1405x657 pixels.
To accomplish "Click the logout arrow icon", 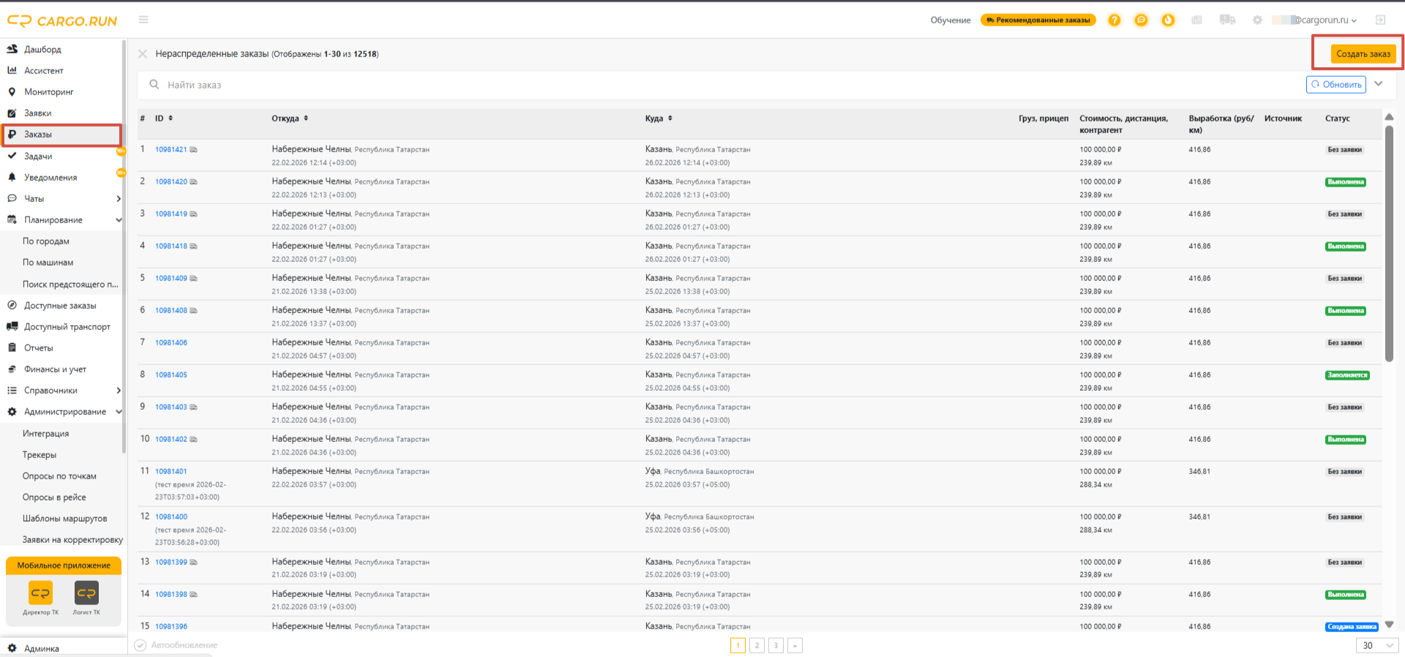I will (x=1380, y=20).
